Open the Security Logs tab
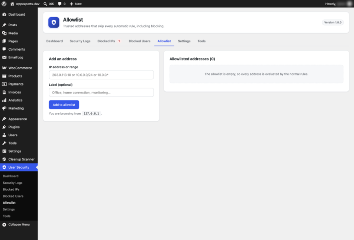The image size is (354, 240). tap(80, 41)
